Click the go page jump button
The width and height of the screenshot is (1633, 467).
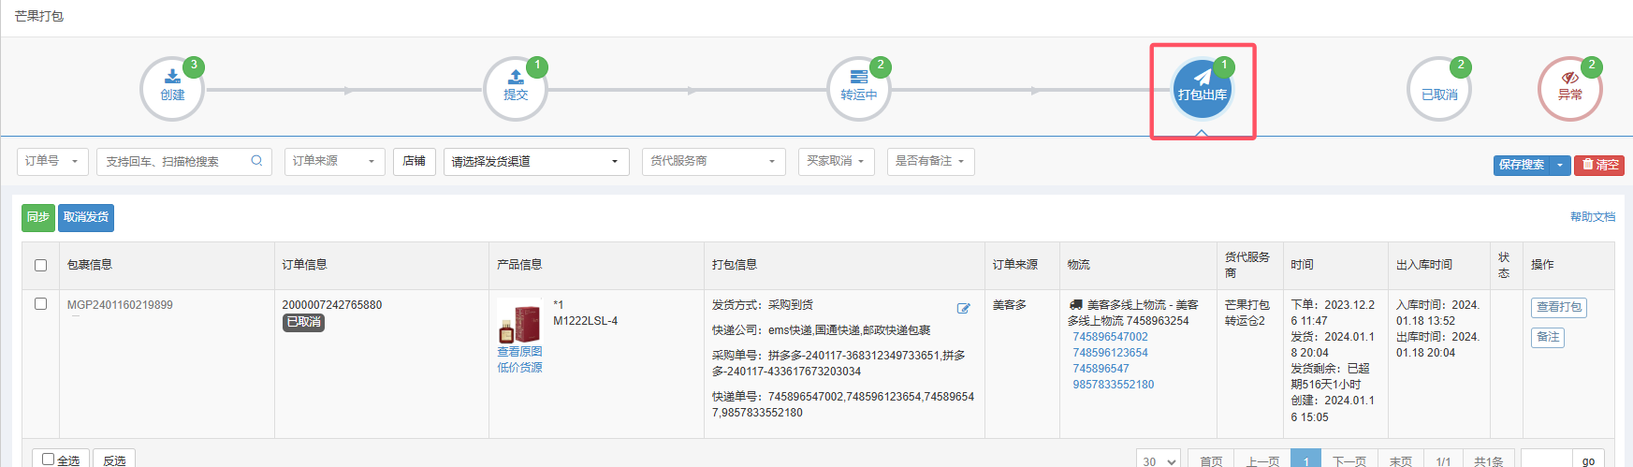(x=1588, y=460)
